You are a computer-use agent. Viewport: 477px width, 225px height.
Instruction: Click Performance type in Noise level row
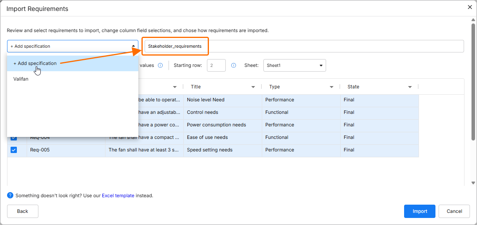coord(301,100)
